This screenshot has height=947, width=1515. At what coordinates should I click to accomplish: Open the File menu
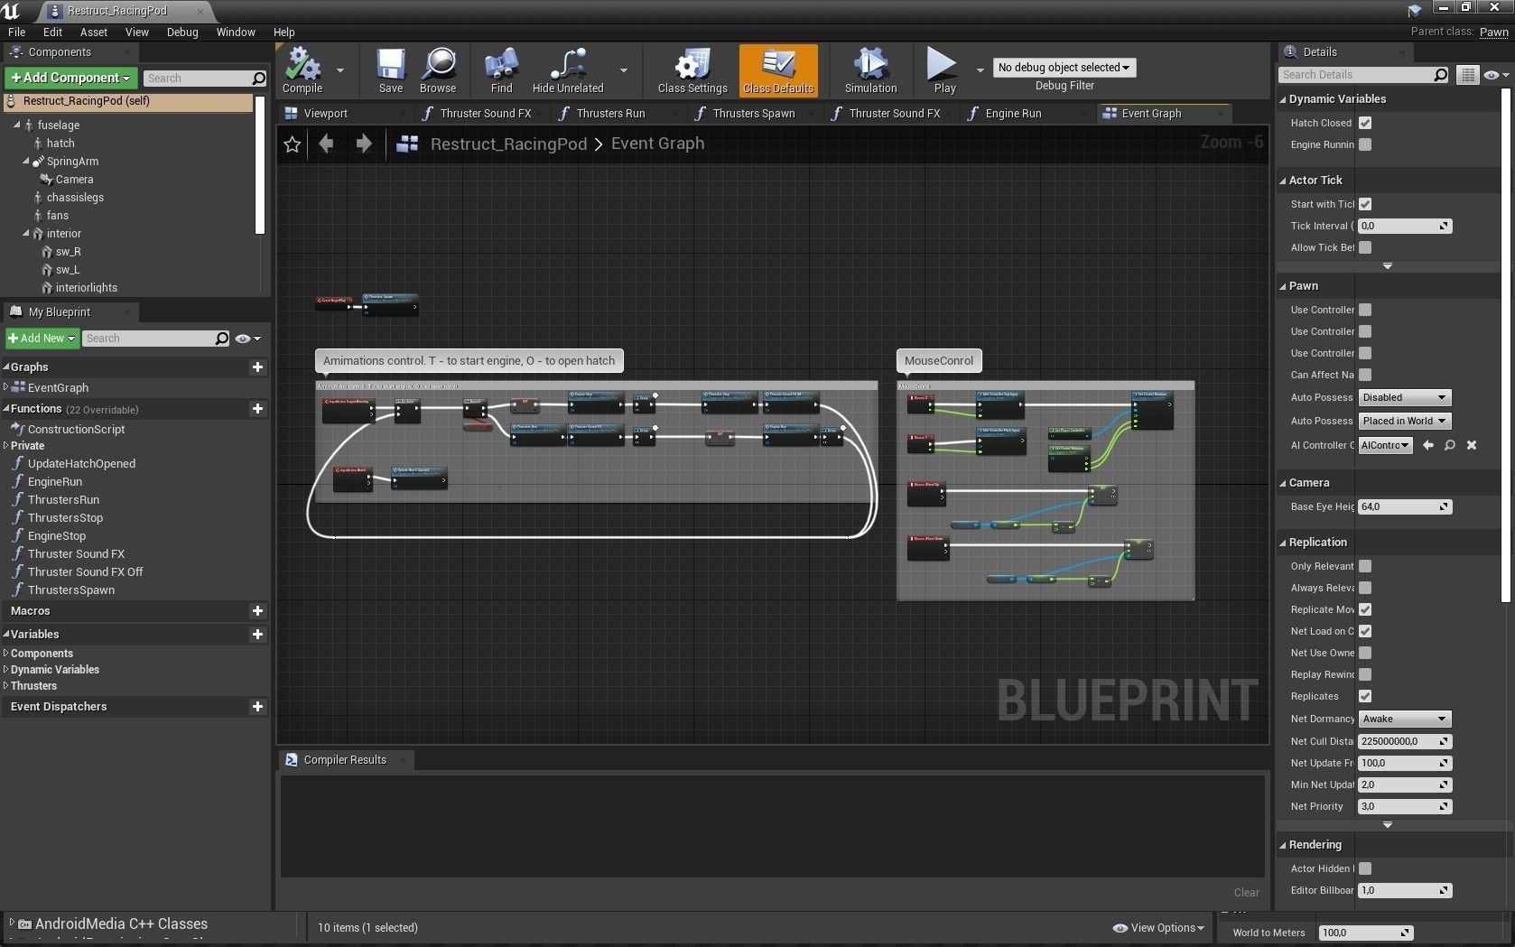tap(16, 32)
